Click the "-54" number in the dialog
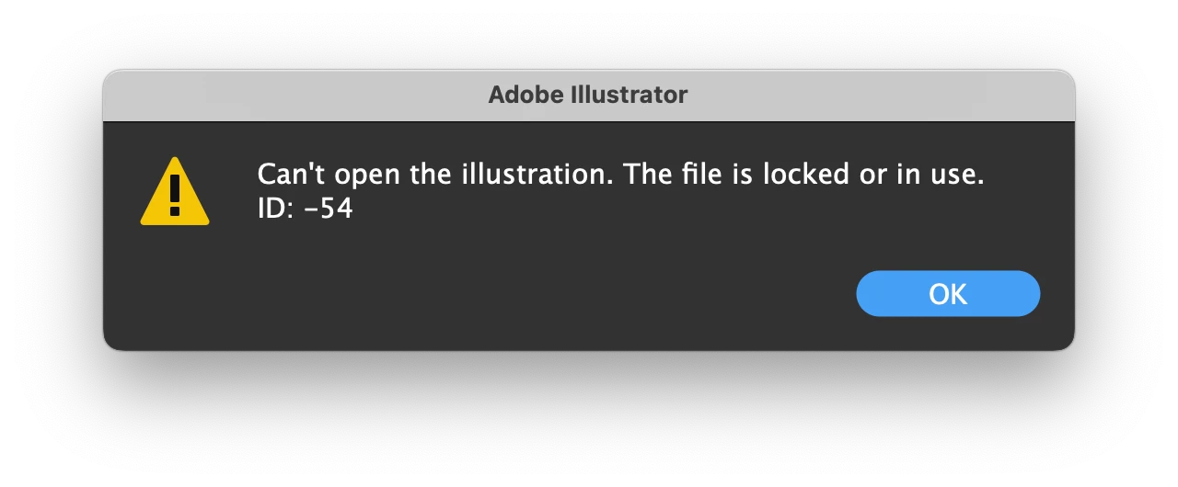The height and width of the screenshot is (487, 1178). pyautogui.click(x=329, y=209)
